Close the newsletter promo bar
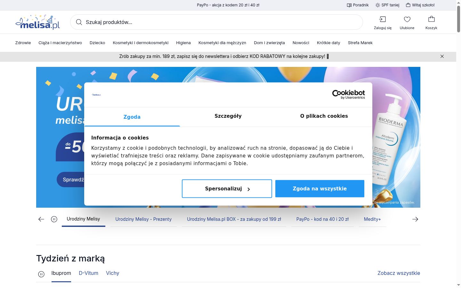This screenshot has height=288, width=461. (x=442, y=56)
